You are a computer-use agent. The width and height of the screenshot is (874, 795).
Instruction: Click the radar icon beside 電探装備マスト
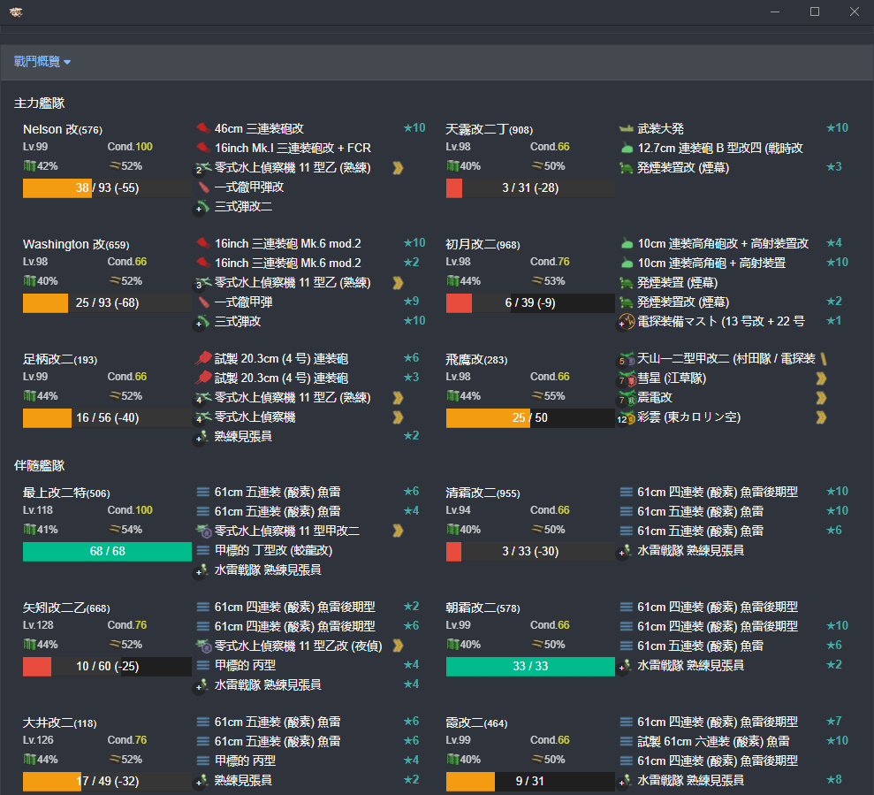click(627, 321)
